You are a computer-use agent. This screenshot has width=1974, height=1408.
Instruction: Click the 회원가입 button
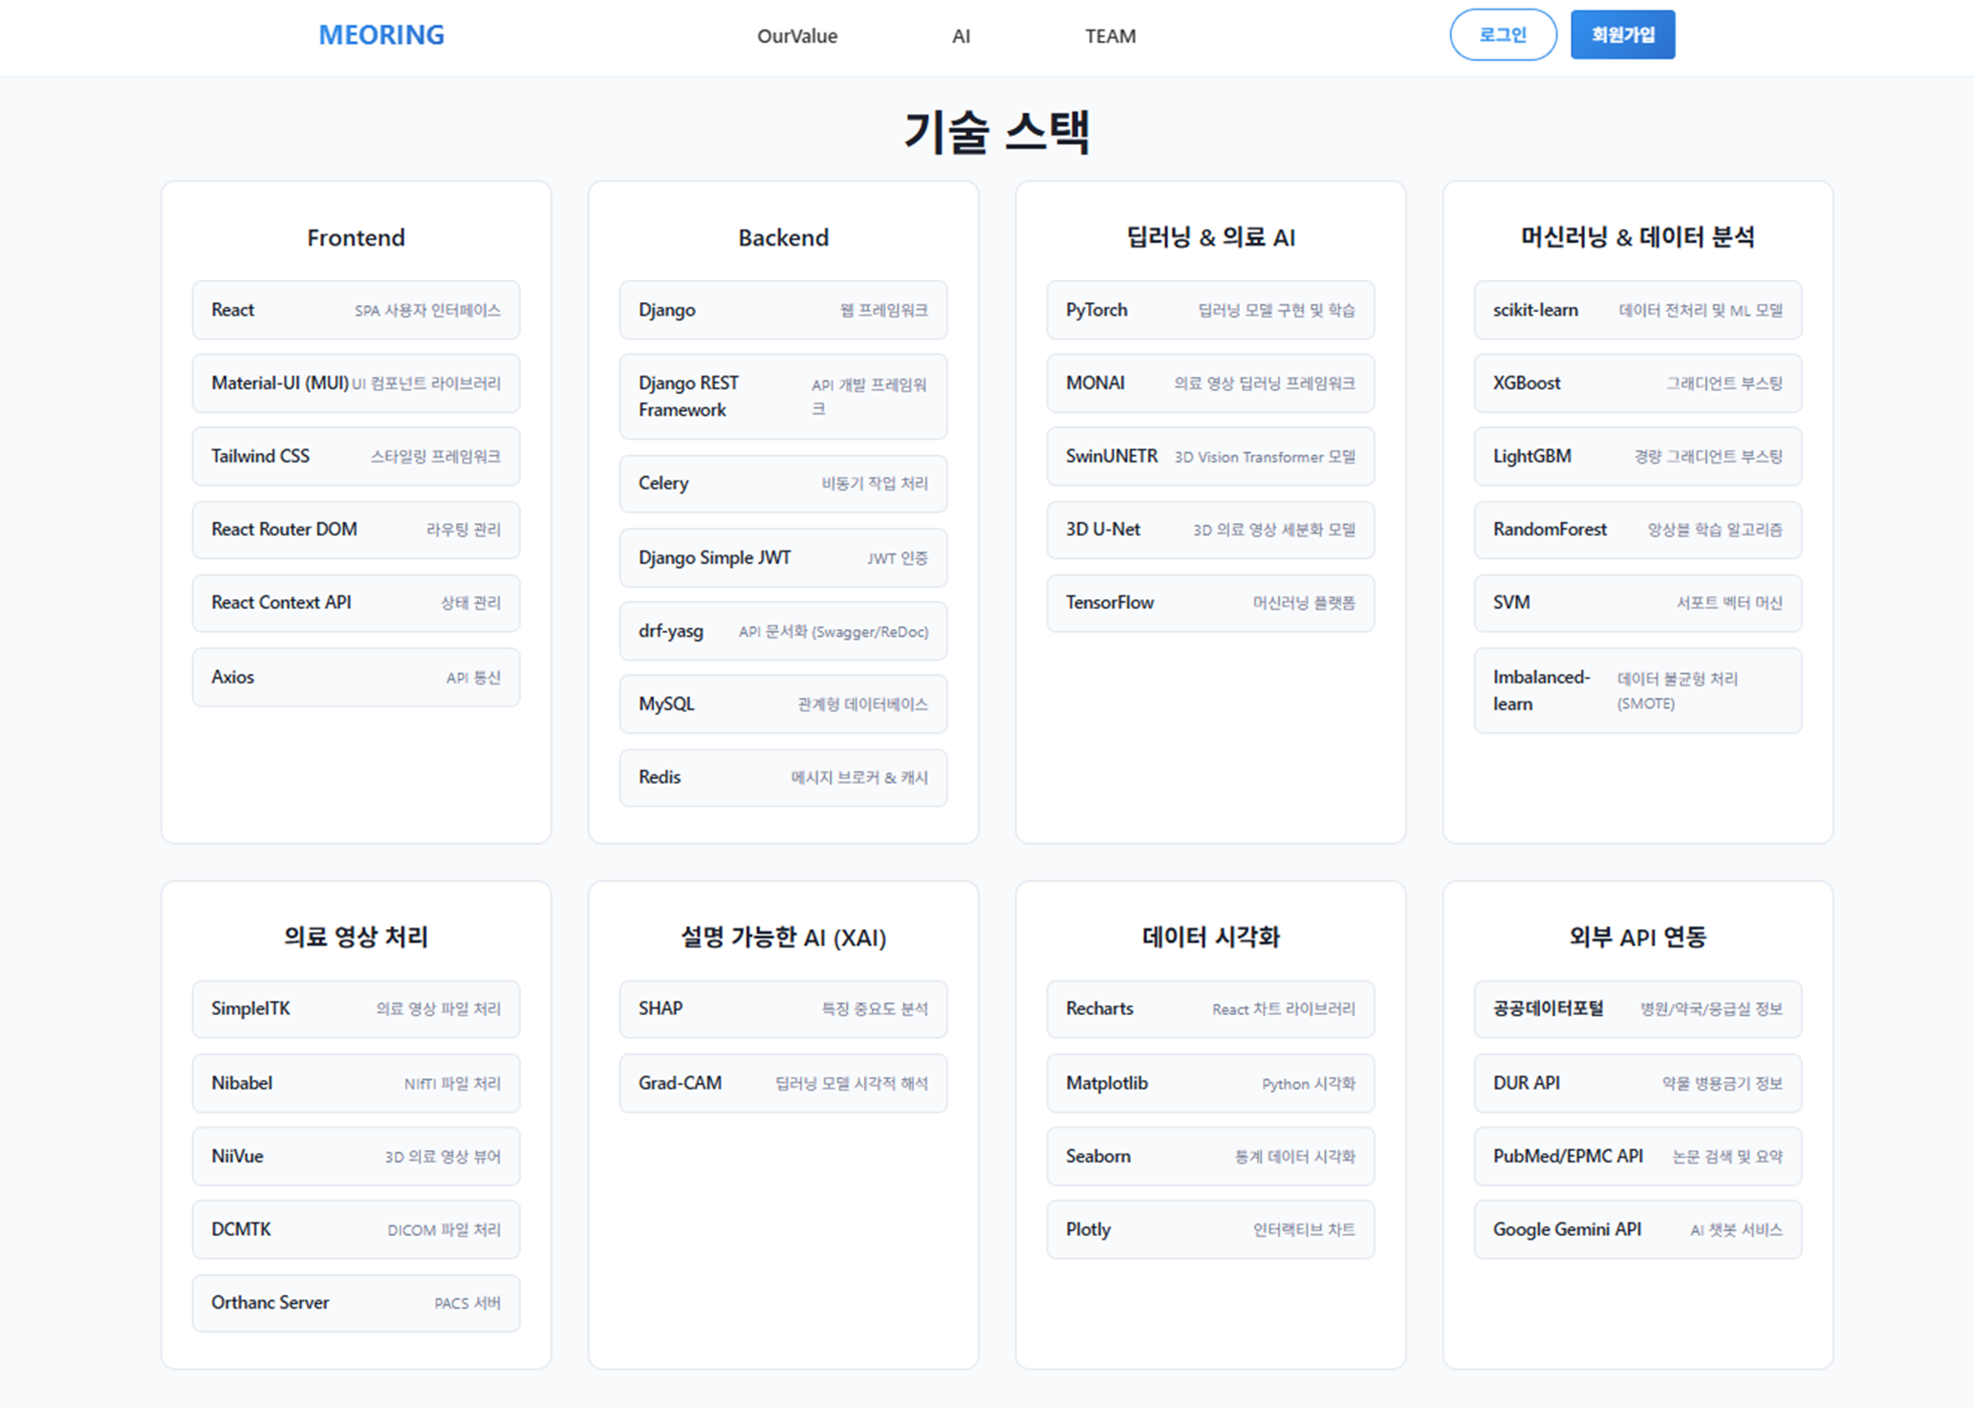(x=1621, y=35)
